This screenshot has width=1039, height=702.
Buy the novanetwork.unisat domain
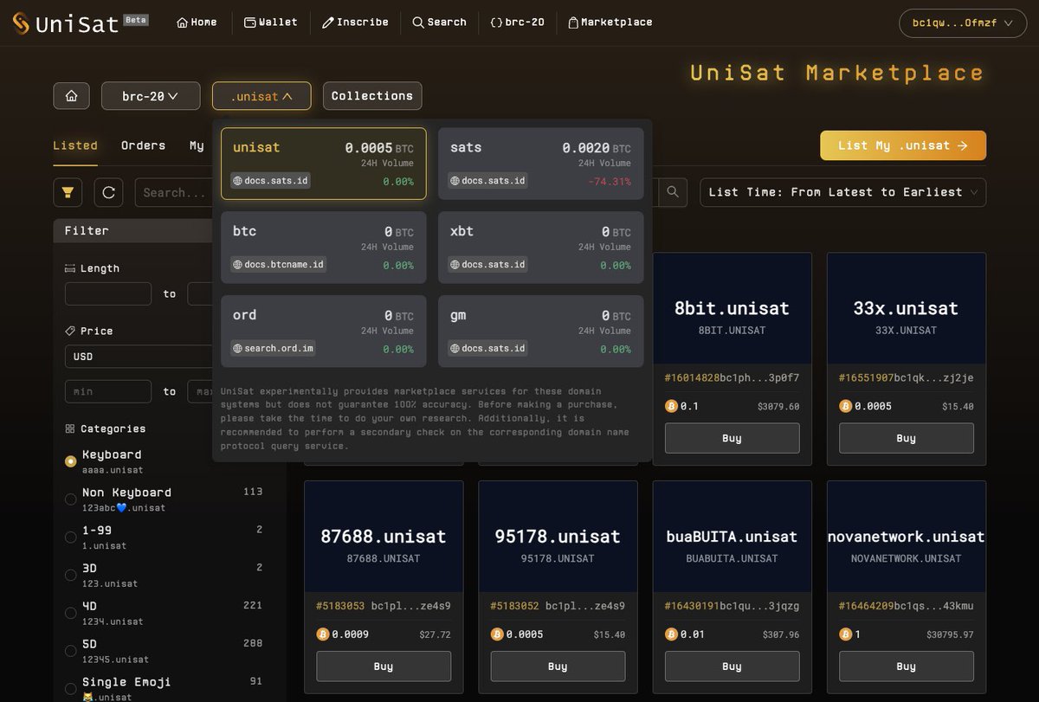pos(906,667)
